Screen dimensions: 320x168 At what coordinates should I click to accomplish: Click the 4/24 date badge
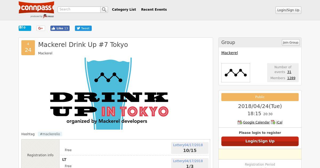pos(28,48)
